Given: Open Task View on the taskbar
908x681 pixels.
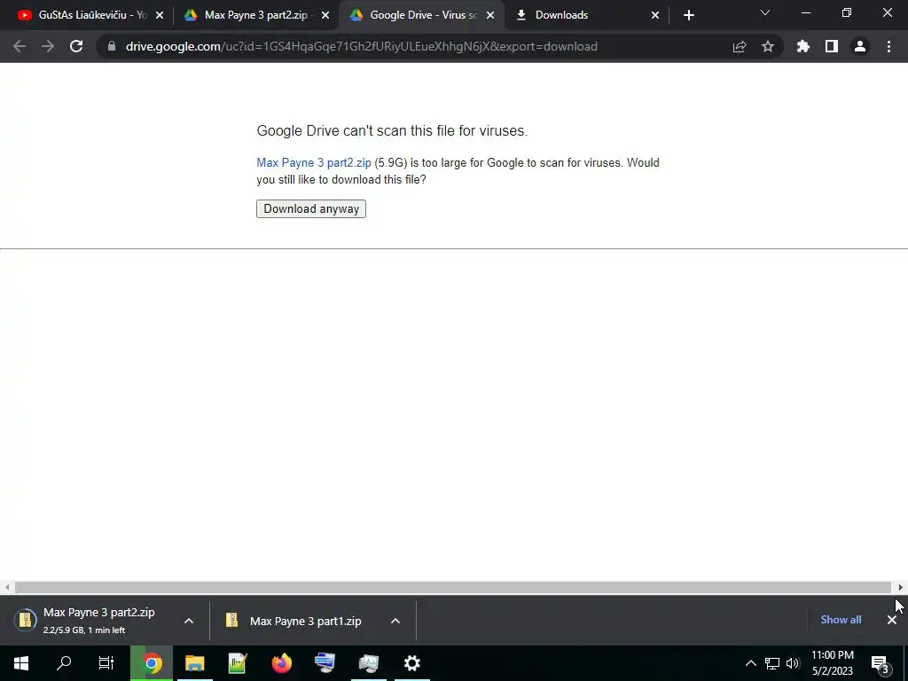Looking at the screenshot, I should (x=106, y=663).
